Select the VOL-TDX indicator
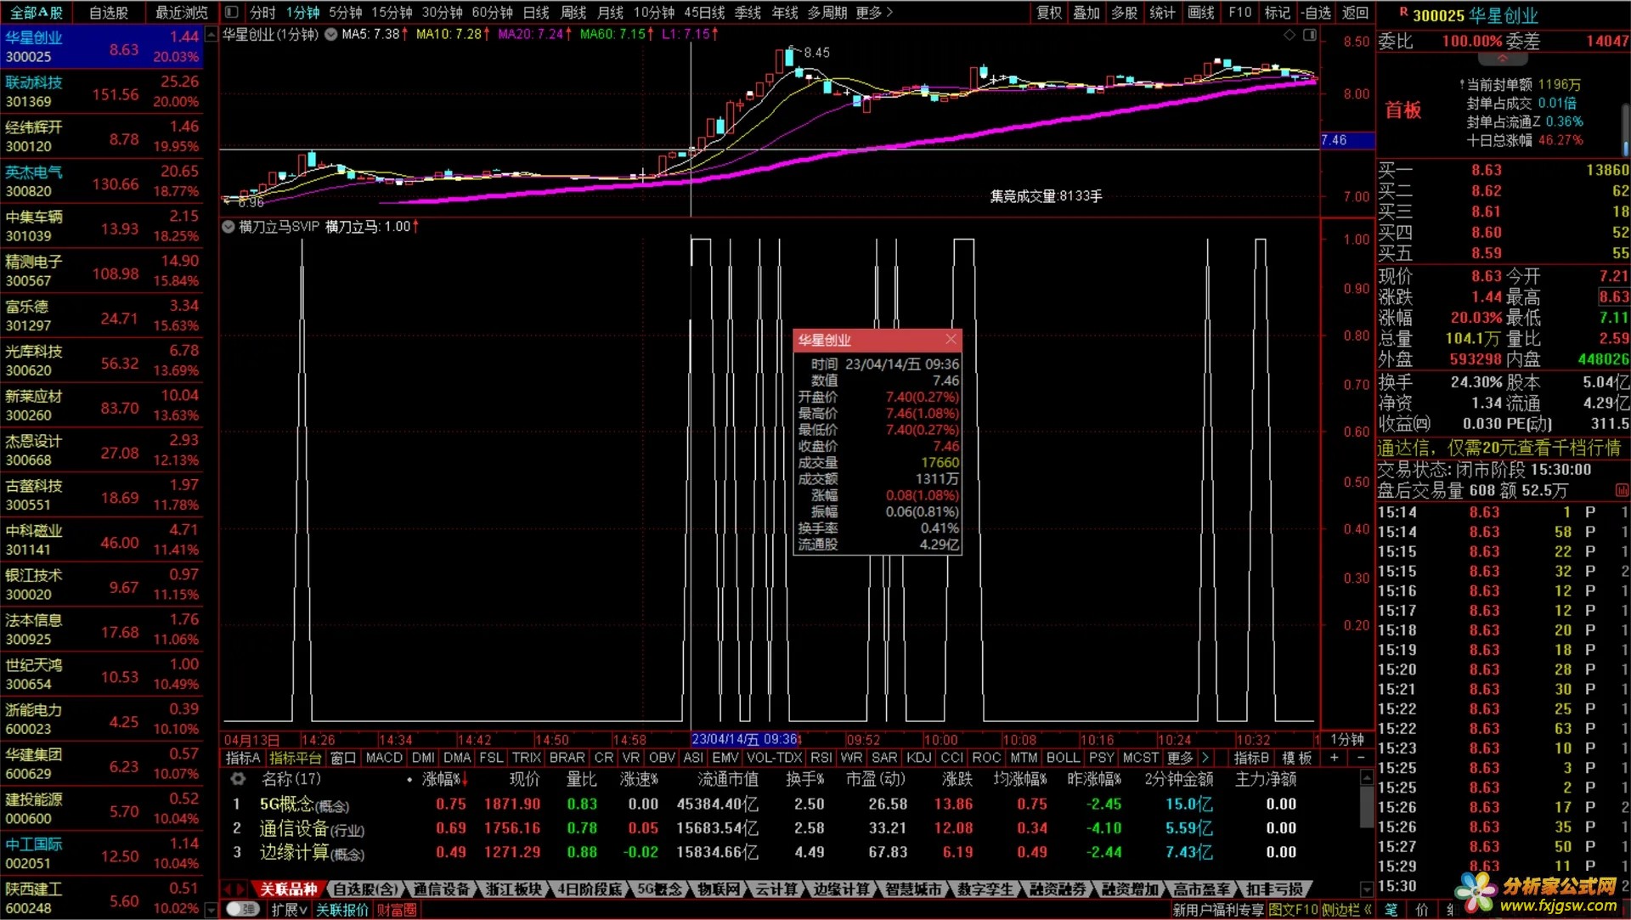The height and width of the screenshot is (920, 1631). coord(774,758)
